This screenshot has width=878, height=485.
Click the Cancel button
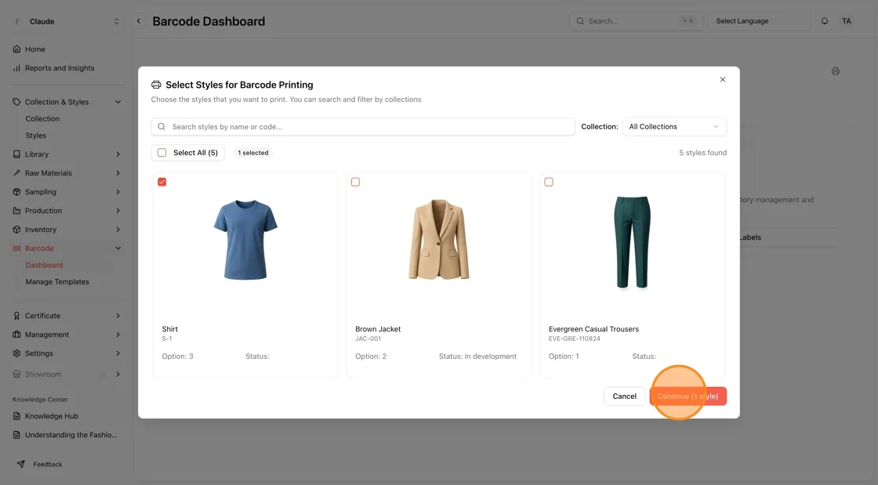[624, 396]
